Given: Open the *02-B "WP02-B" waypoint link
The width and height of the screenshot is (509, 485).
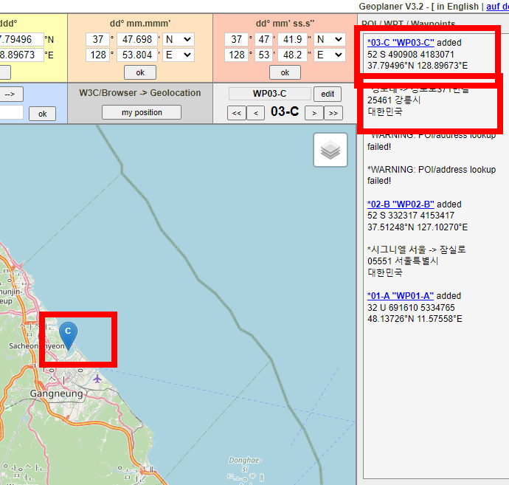Looking at the screenshot, I should 401,204.
